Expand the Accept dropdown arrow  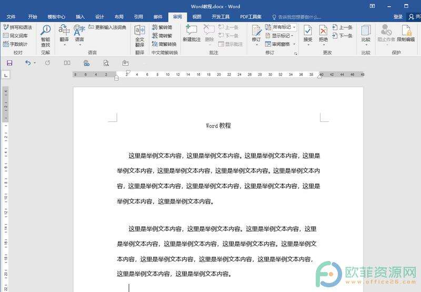(308, 45)
